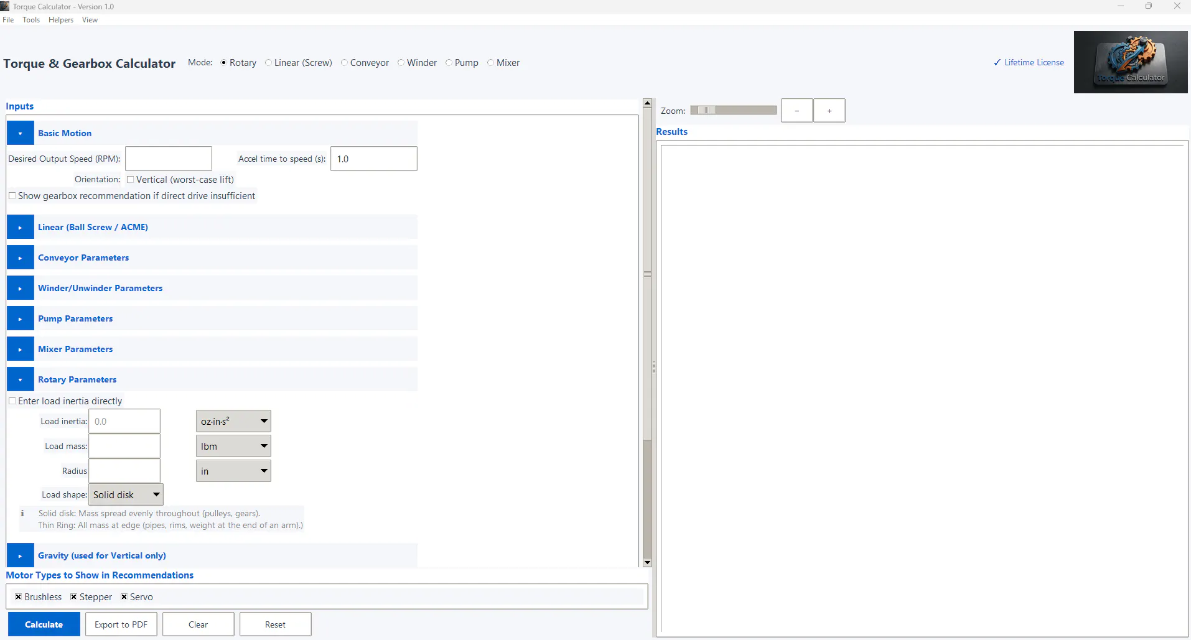Click the splitter handle beside Results
The width and height of the screenshot is (1191, 640).
coord(654,367)
